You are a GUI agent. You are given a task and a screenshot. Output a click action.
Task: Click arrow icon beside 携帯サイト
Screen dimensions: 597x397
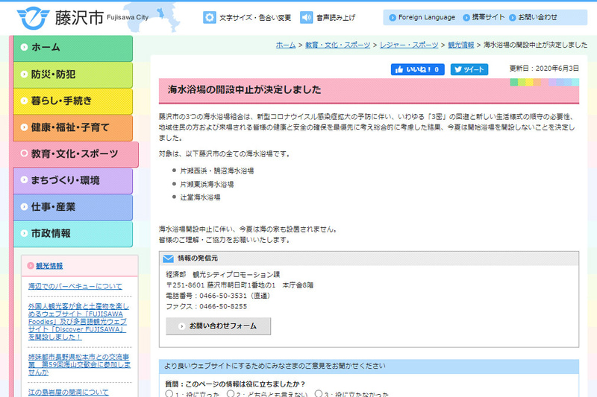pyautogui.click(x=466, y=17)
